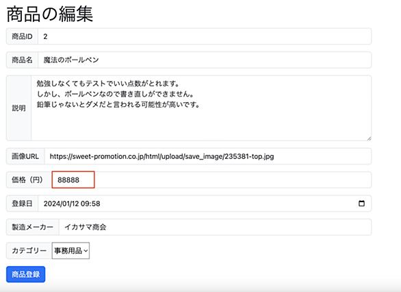Click the 説明 label
This screenshot has height=292, width=401.
19,108
